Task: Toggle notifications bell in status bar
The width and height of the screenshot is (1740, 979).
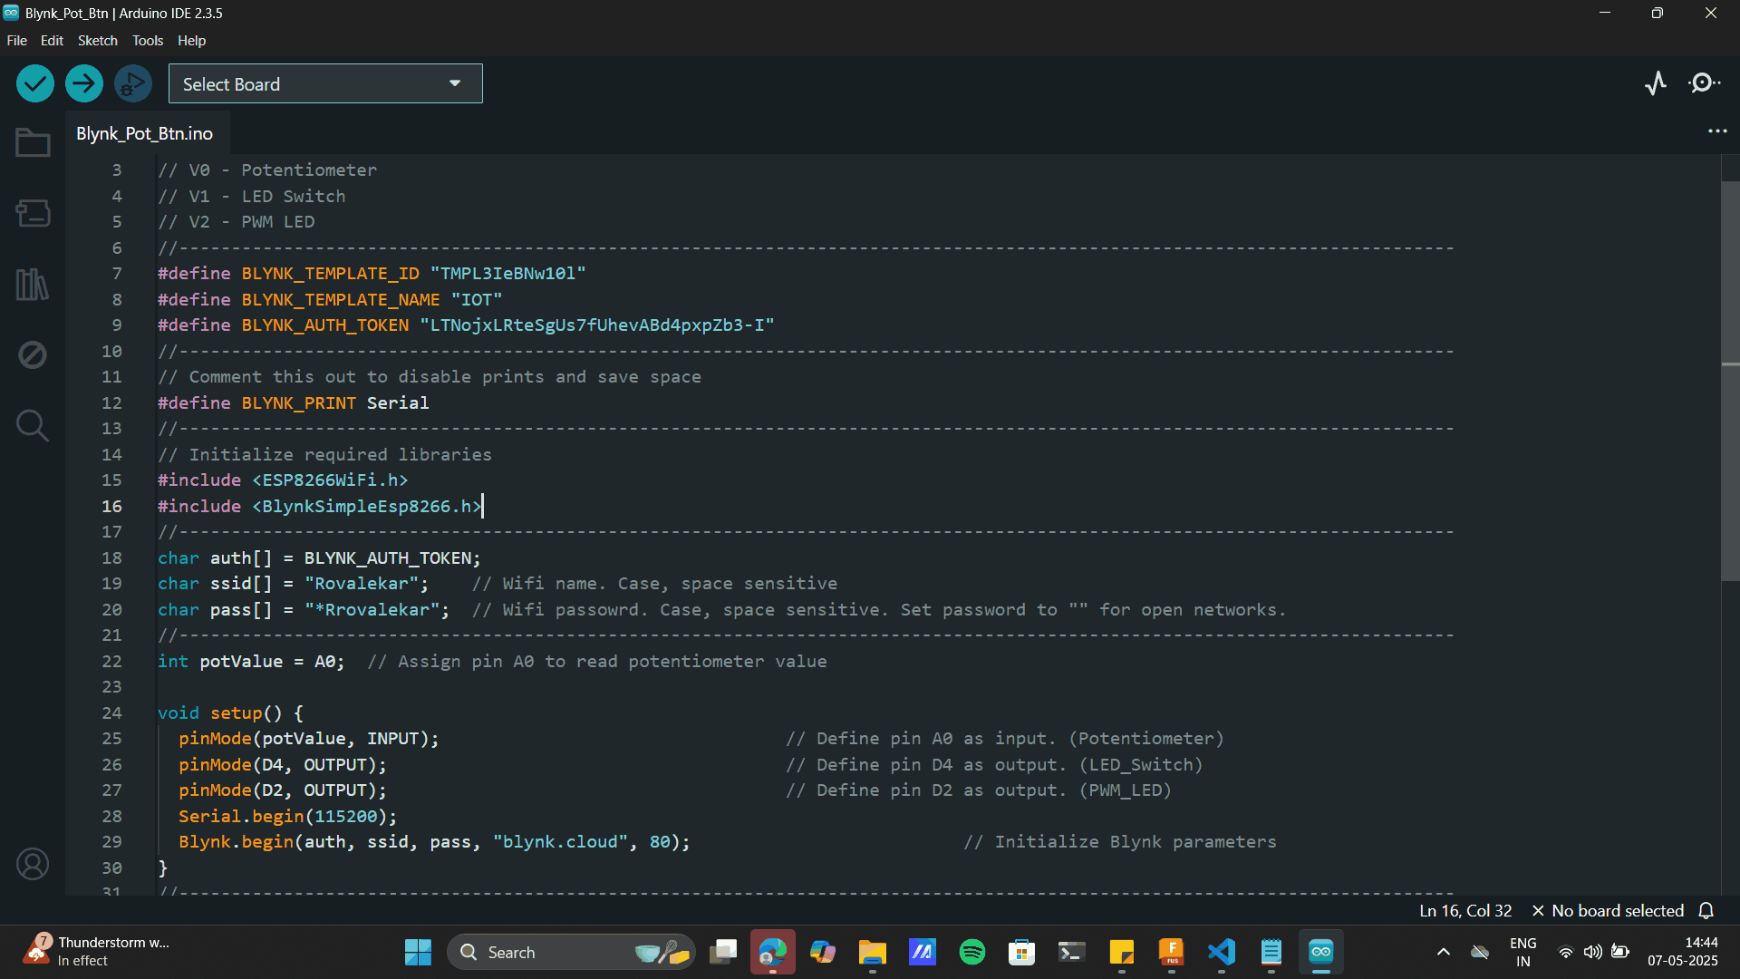Action: [x=1706, y=910]
